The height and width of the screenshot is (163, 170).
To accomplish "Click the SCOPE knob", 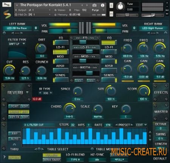I will (144, 91).
